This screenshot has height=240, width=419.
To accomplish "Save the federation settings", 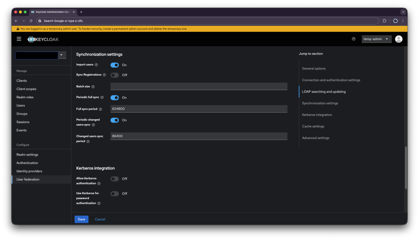I will pos(81,219).
